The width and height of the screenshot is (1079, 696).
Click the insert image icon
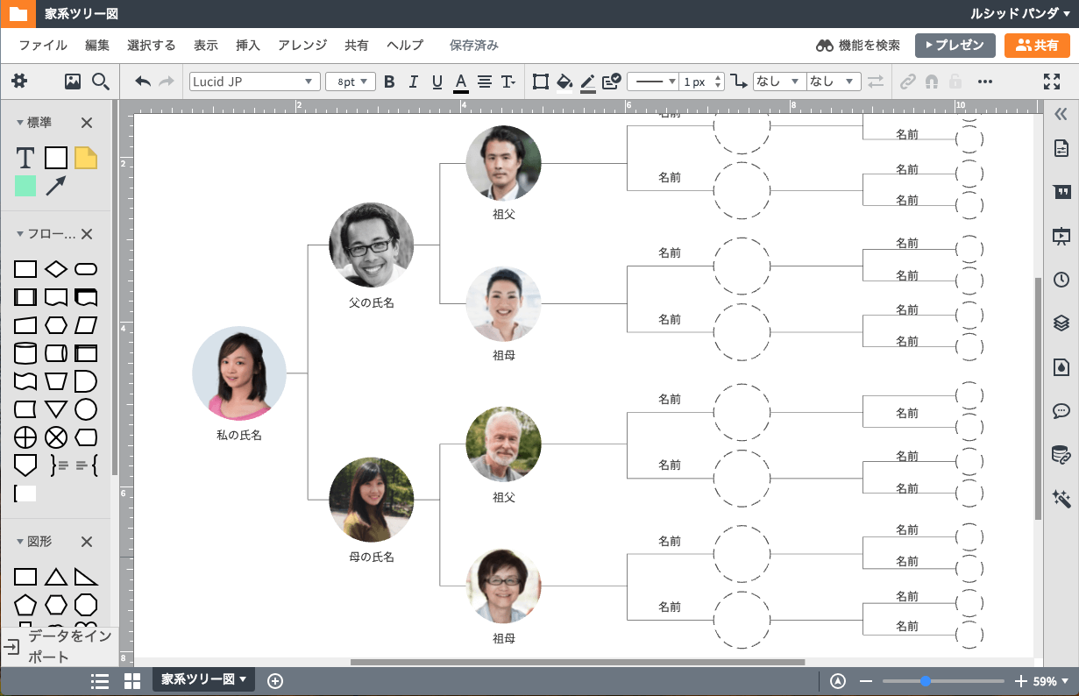coord(73,82)
